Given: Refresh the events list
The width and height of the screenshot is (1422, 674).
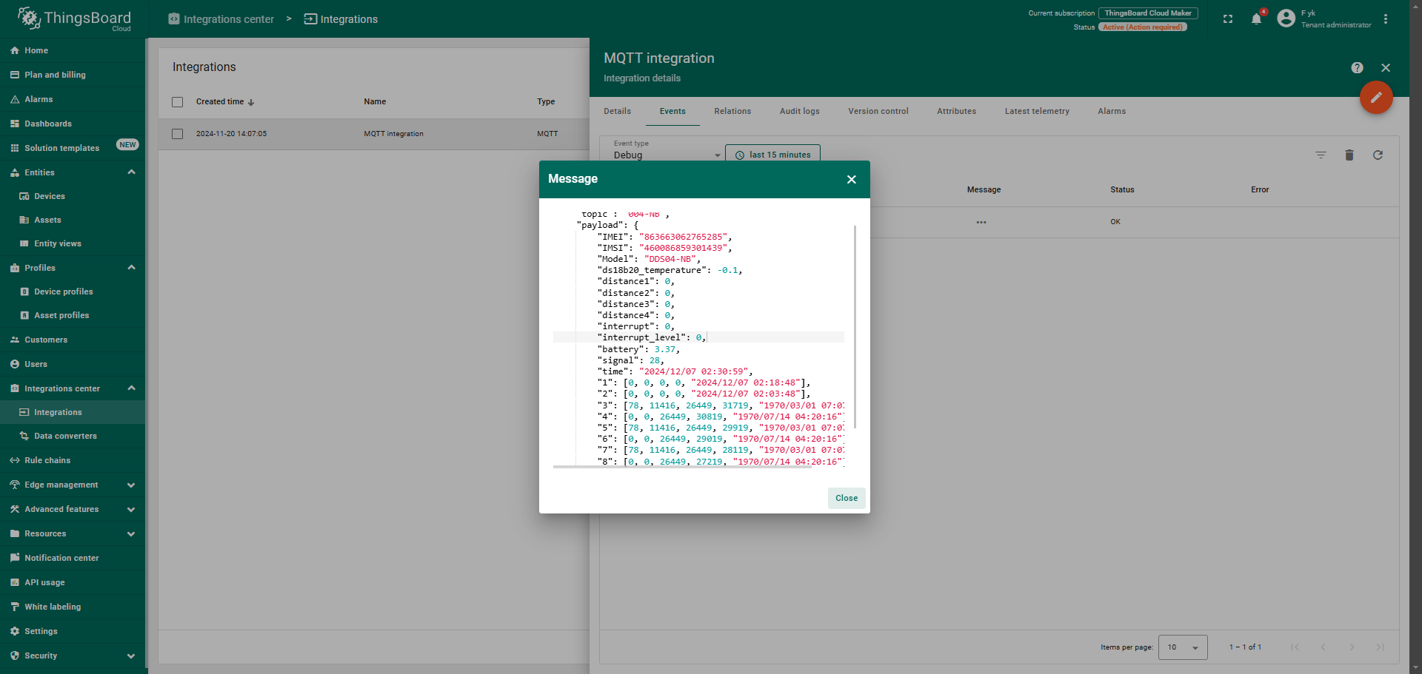Looking at the screenshot, I should 1378,155.
